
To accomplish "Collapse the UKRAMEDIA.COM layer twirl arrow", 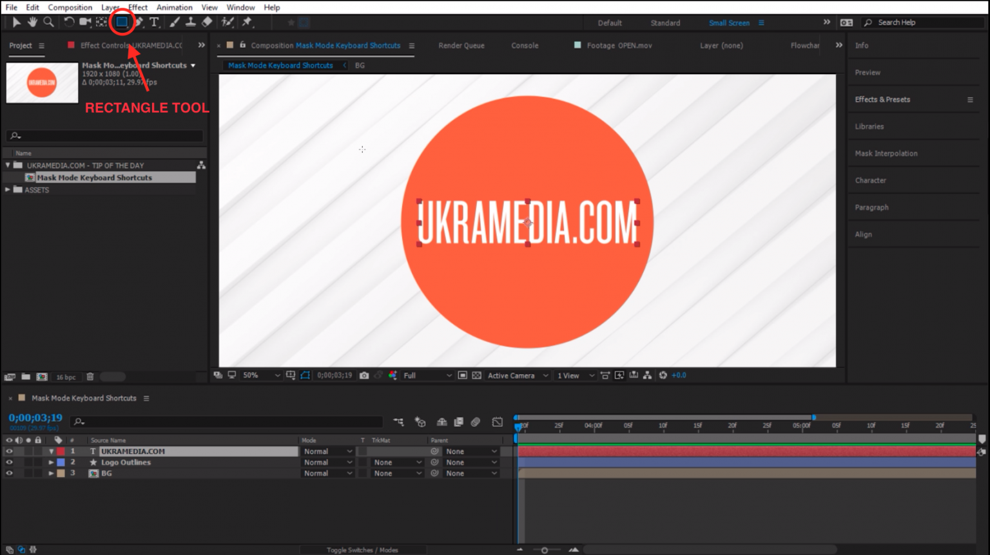I will coord(51,451).
